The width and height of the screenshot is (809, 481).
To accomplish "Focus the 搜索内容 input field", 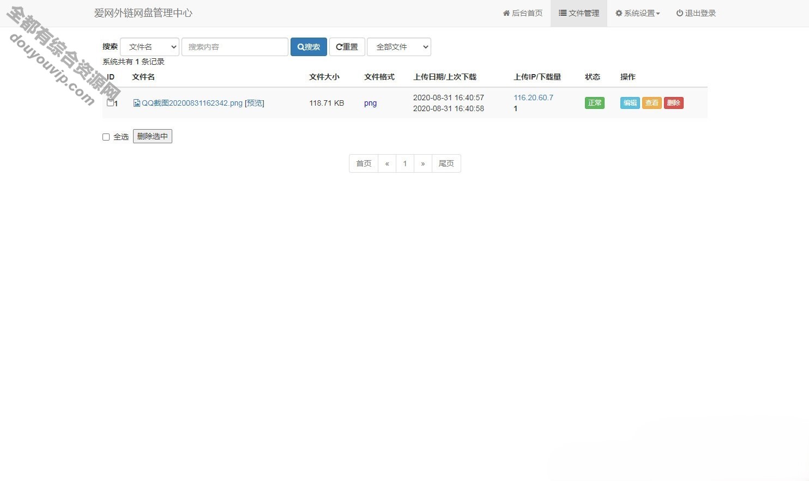I will pyautogui.click(x=234, y=47).
